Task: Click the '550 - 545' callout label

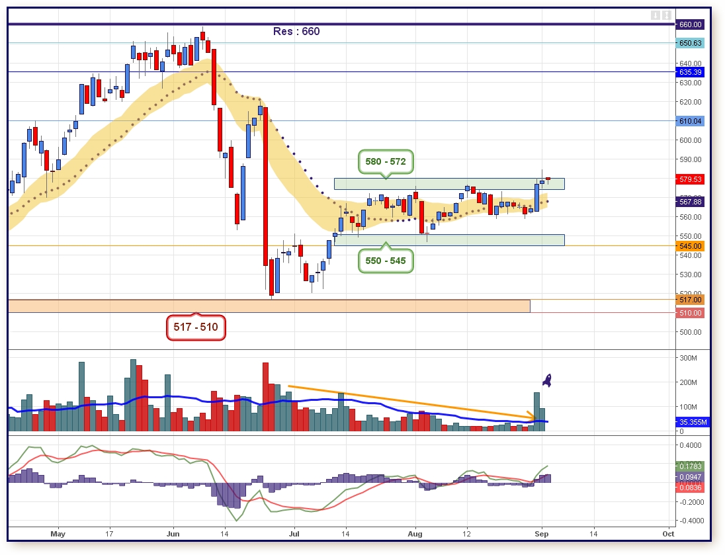Action: click(x=386, y=261)
